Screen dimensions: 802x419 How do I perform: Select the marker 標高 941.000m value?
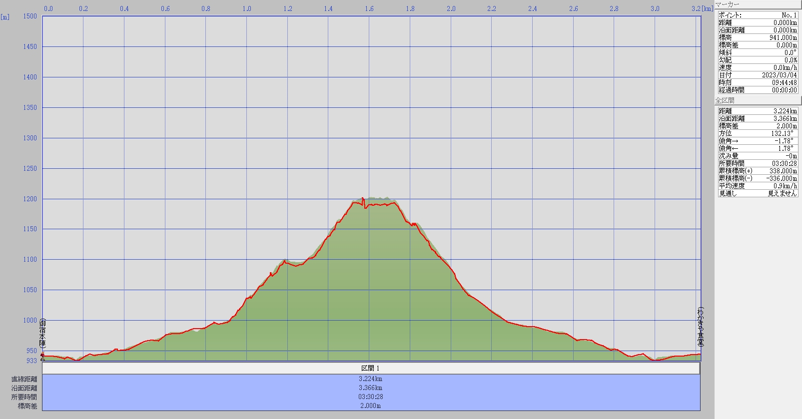(x=783, y=37)
